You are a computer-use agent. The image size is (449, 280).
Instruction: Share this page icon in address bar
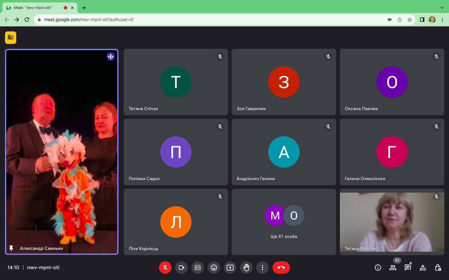click(400, 20)
